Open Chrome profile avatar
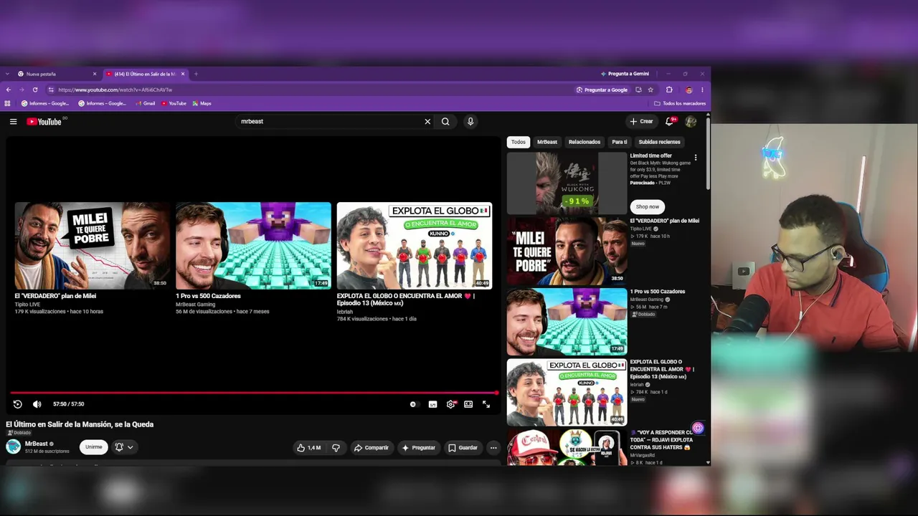 (x=689, y=90)
